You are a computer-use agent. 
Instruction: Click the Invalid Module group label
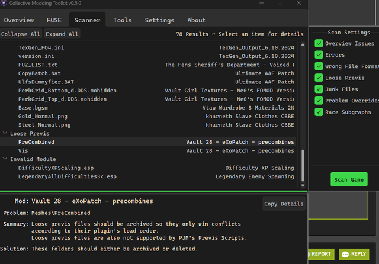coord(33,159)
